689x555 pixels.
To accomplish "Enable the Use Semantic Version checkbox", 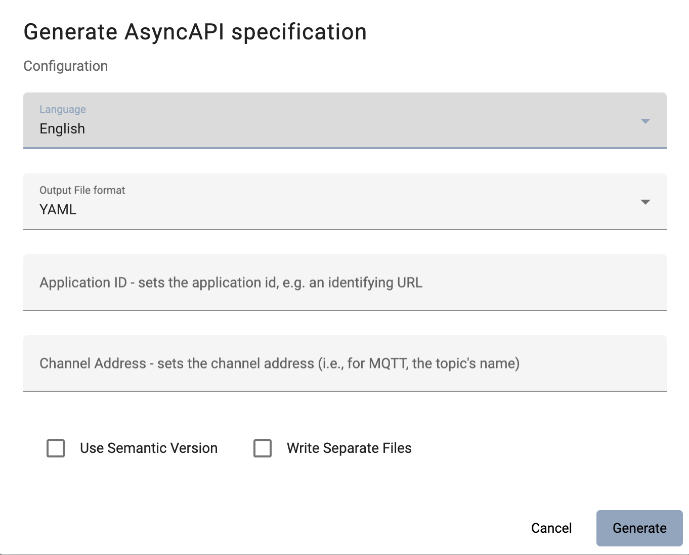I will coord(56,448).
